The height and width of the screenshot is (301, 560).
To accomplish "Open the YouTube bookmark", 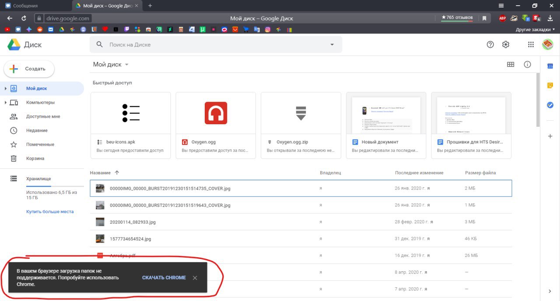I will pyautogui.click(x=7, y=29).
